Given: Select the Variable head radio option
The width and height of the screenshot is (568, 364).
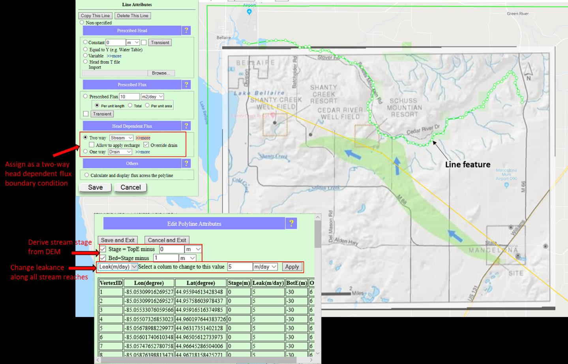Looking at the screenshot, I should pyautogui.click(x=85, y=56).
